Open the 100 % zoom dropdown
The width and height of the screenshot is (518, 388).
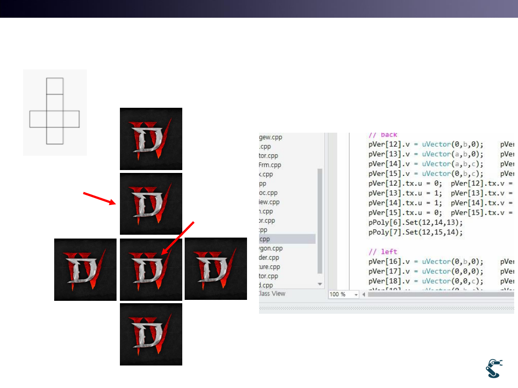[355, 294]
